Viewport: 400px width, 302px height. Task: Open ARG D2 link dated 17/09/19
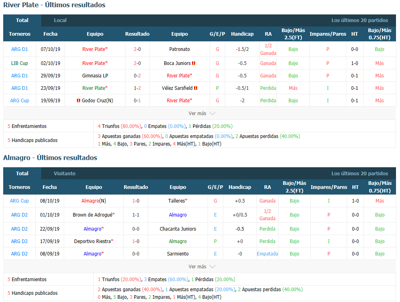click(x=19, y=241)
